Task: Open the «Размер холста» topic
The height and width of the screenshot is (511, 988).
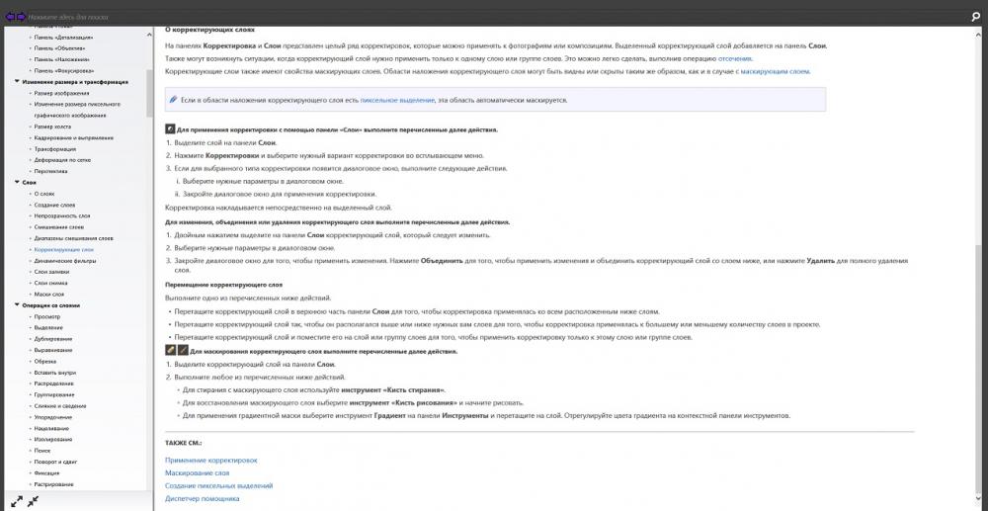Action: (52, 127)
